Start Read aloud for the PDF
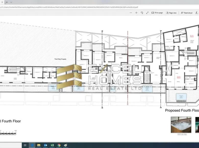The height and width of the screenshot is (148, 199). coord(186,13)
